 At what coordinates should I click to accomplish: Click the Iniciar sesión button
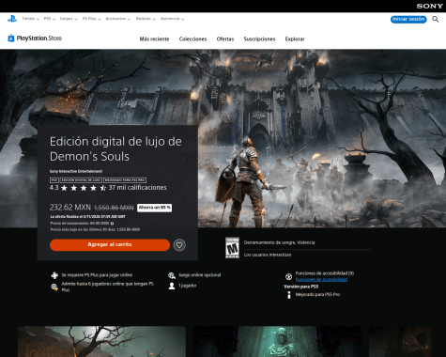click(408, 20)
